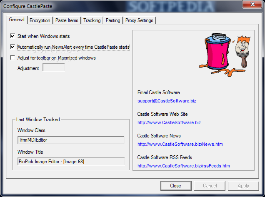Click the Cancel button
This screenshot has width=265, height=197.
coord(210,186)
